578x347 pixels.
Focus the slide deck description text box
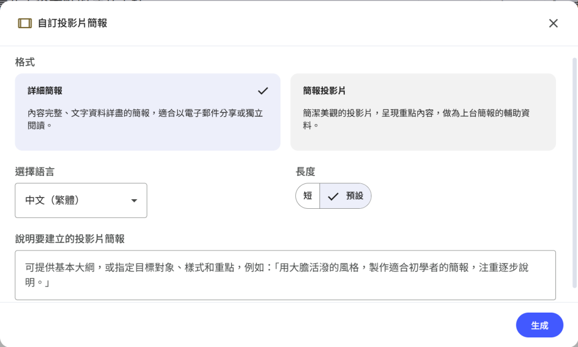pyautogui.click(x=285, y=275)
